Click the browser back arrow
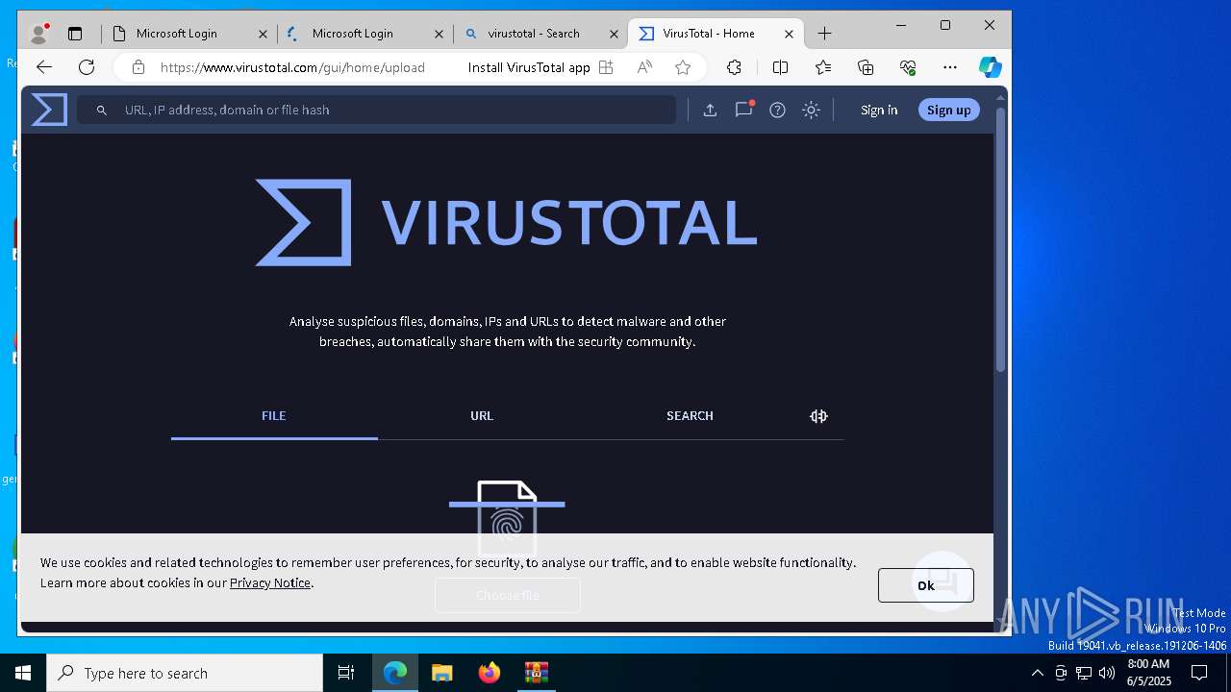This screenshot has height=692, width=1231. click(43, 67)
